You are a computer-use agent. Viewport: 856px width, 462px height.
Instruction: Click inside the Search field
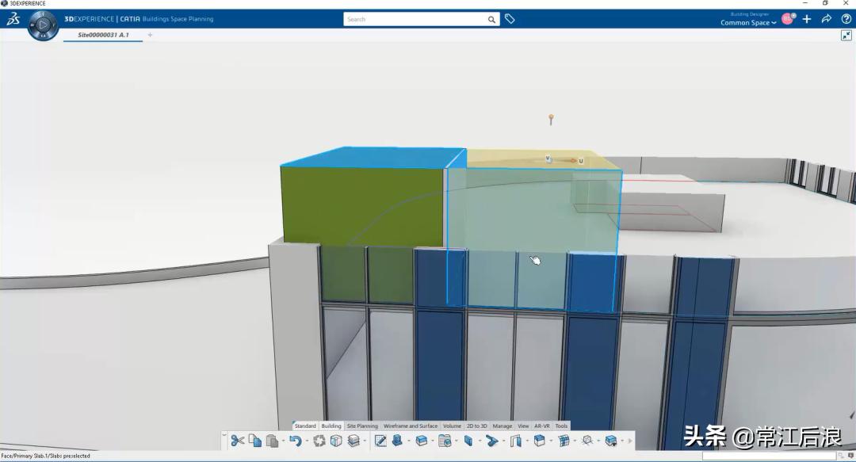point(412,19)
